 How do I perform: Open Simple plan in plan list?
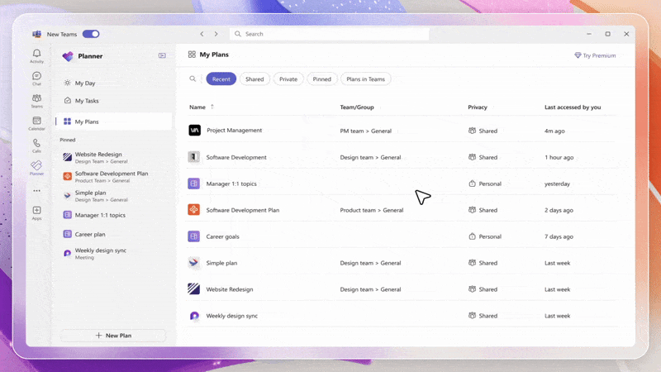tap(402, 263)
